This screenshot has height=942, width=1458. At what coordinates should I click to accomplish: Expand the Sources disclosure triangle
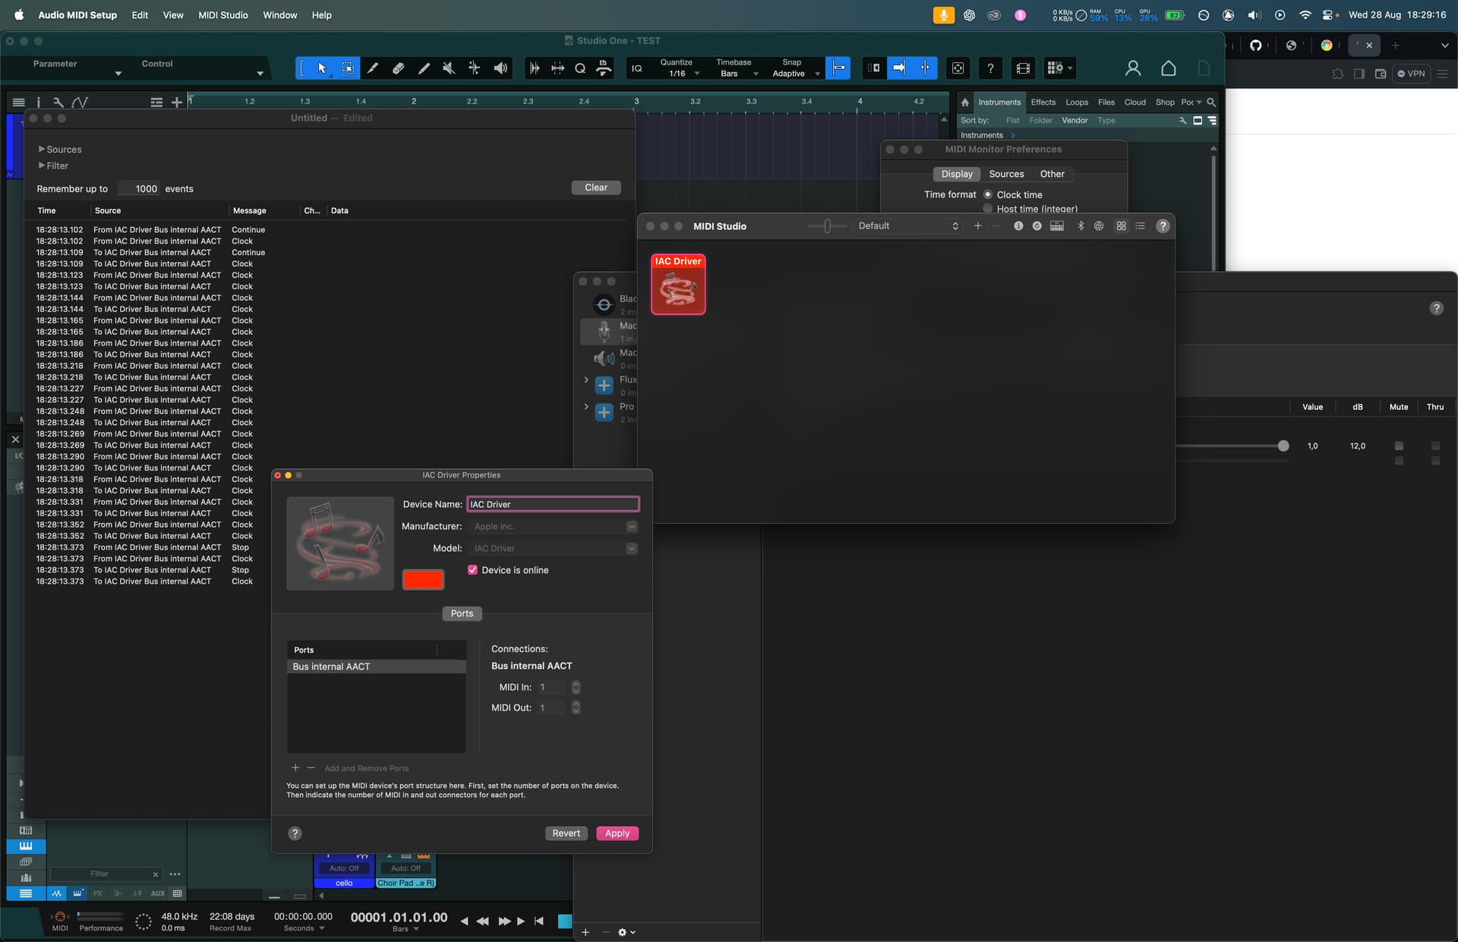(x=42, y=150)
